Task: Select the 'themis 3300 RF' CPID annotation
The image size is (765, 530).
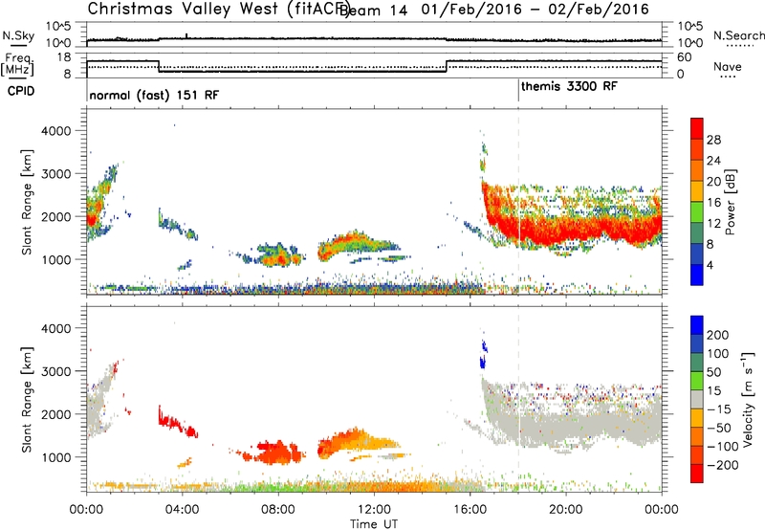Action: click(569, 86)
